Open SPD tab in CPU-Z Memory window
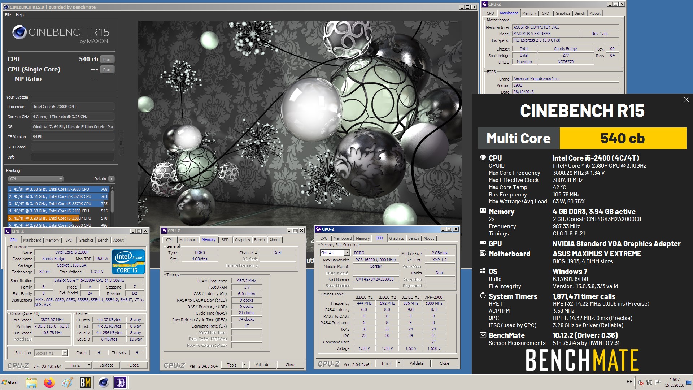The width and height of the screenshot is (693, 390). click(225, 240)
